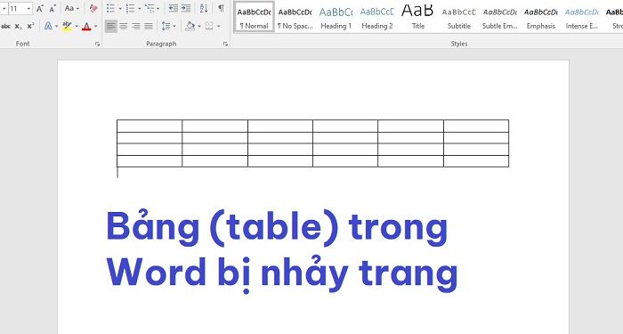Justify paragraph text
This screenshot has height=334, width=623.
[149, 27]
